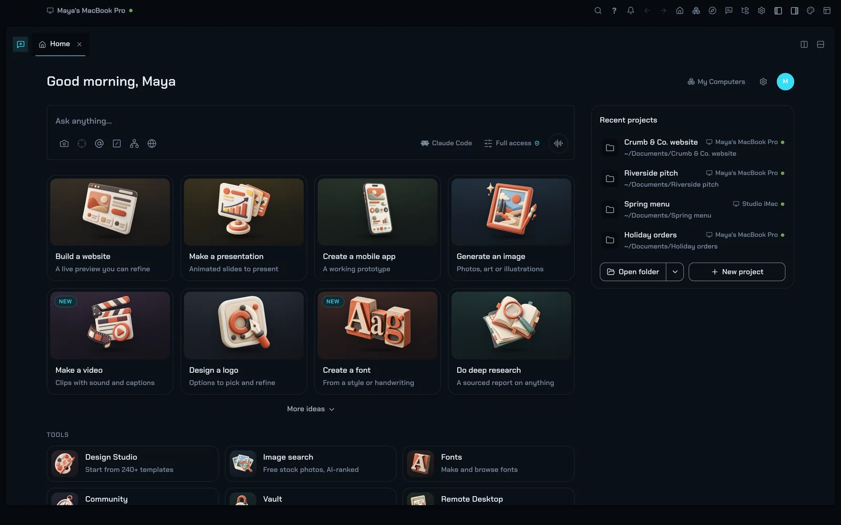Open the chat messages icon in top toolbar
The height and width of the screenshot is (525, 841).
point(729,10)
